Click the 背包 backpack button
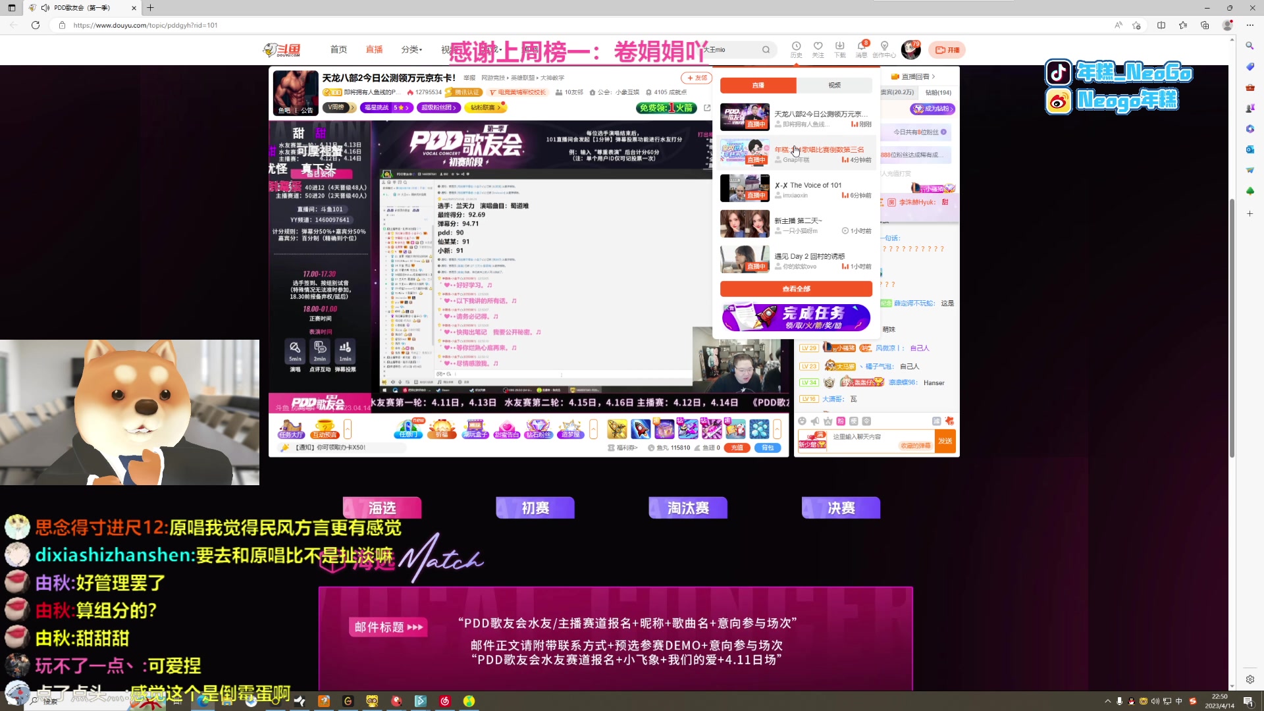Image resolution: width=1264 pixels, height=711 pixels. tap(768, 448)
